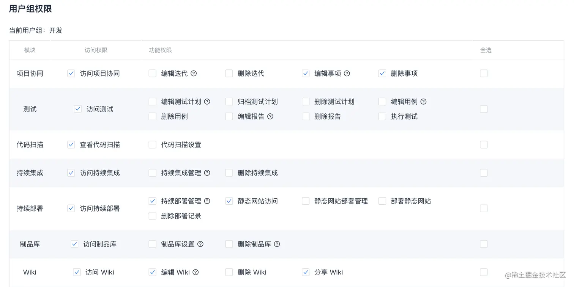Enable the 删除迭代 checkbox

pos(229,74)
